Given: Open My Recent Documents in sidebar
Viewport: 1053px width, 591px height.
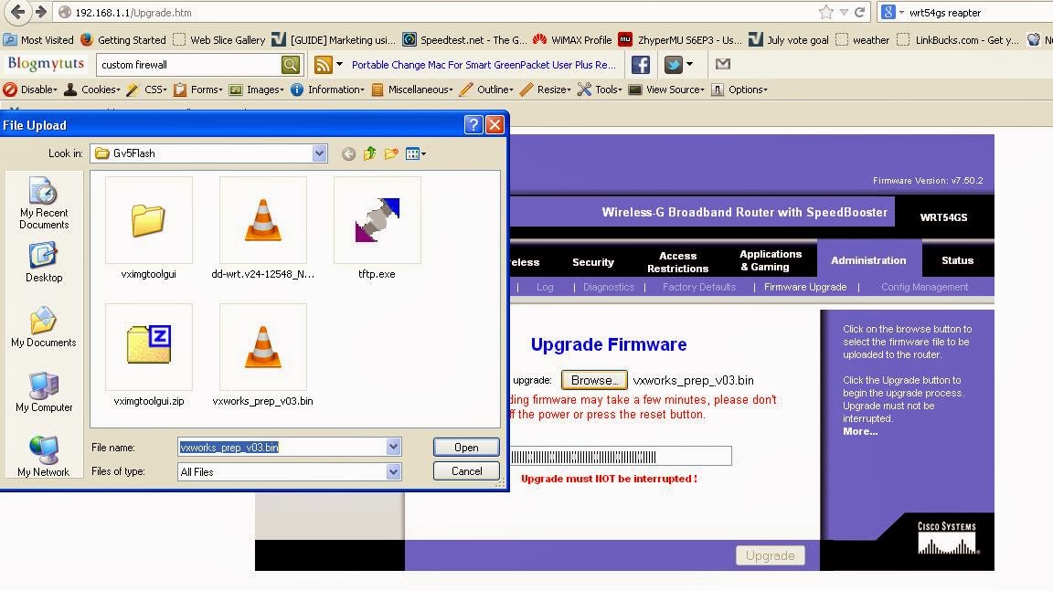Looking at the screenshot, I should pyautogui.click(x=44, y=204).
